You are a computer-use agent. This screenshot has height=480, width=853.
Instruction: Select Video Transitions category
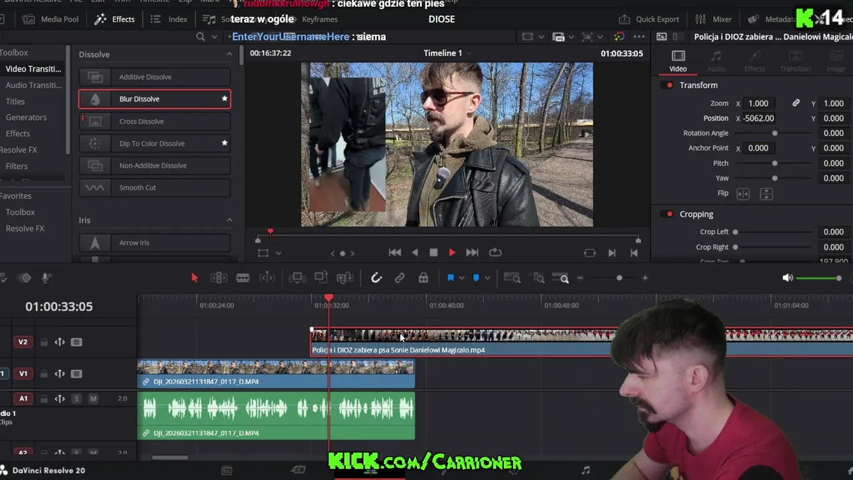point(33,69)
